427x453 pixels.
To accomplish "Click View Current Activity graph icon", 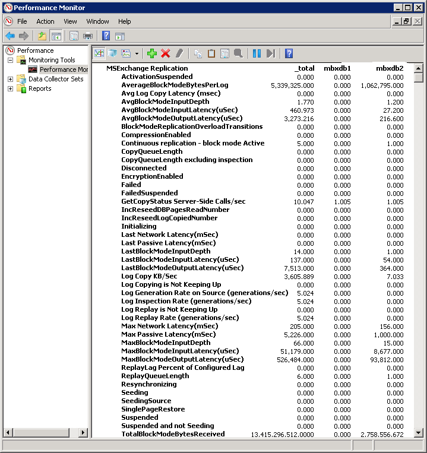I will click(x=99, y=53).
